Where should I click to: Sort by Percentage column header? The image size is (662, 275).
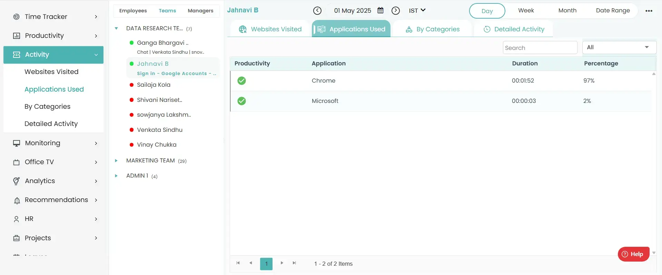click(x=601, y=64)
